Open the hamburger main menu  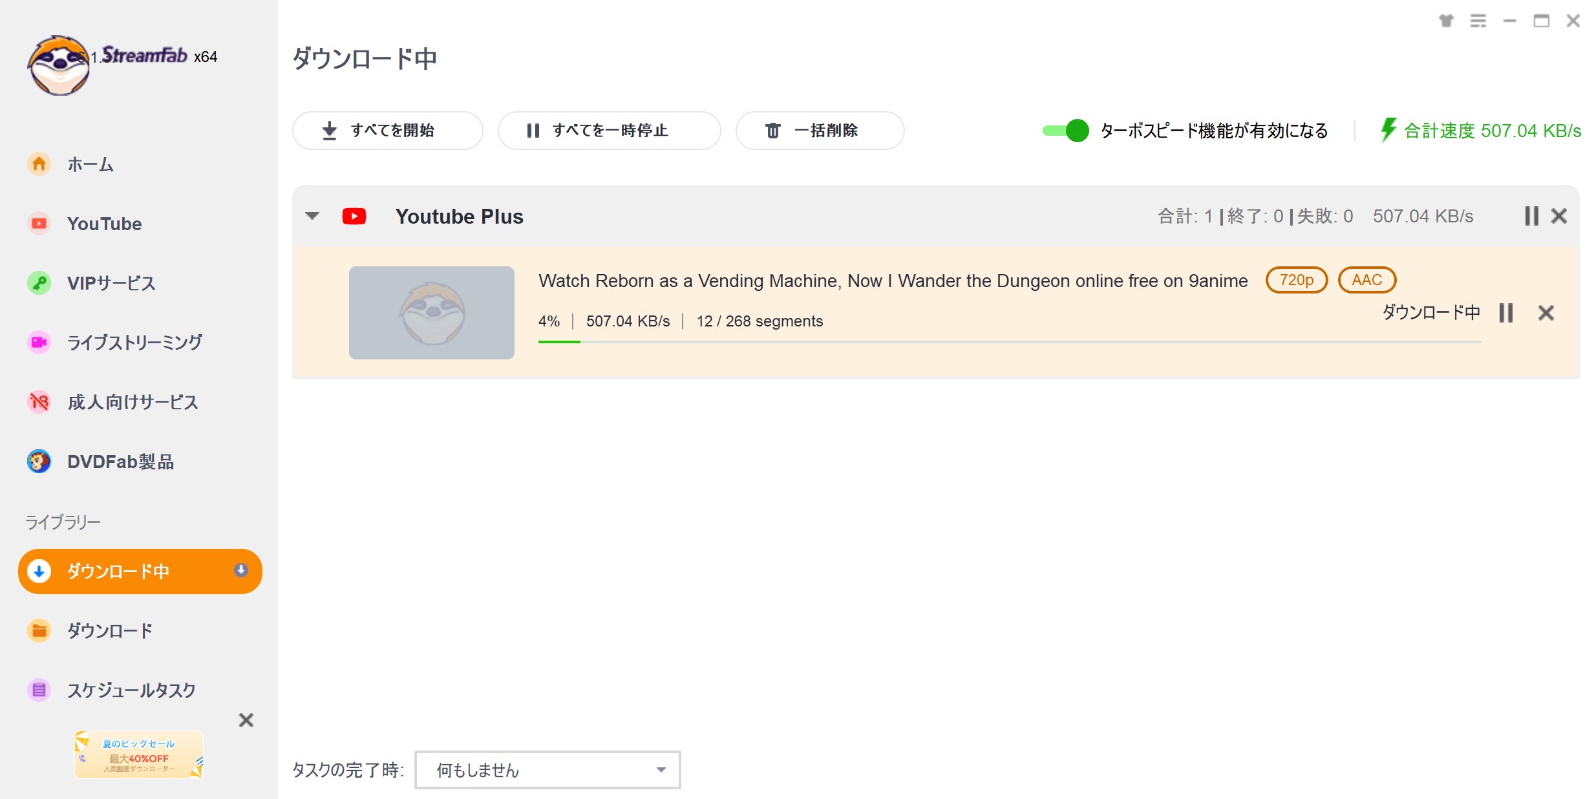tap(1478, 21)
